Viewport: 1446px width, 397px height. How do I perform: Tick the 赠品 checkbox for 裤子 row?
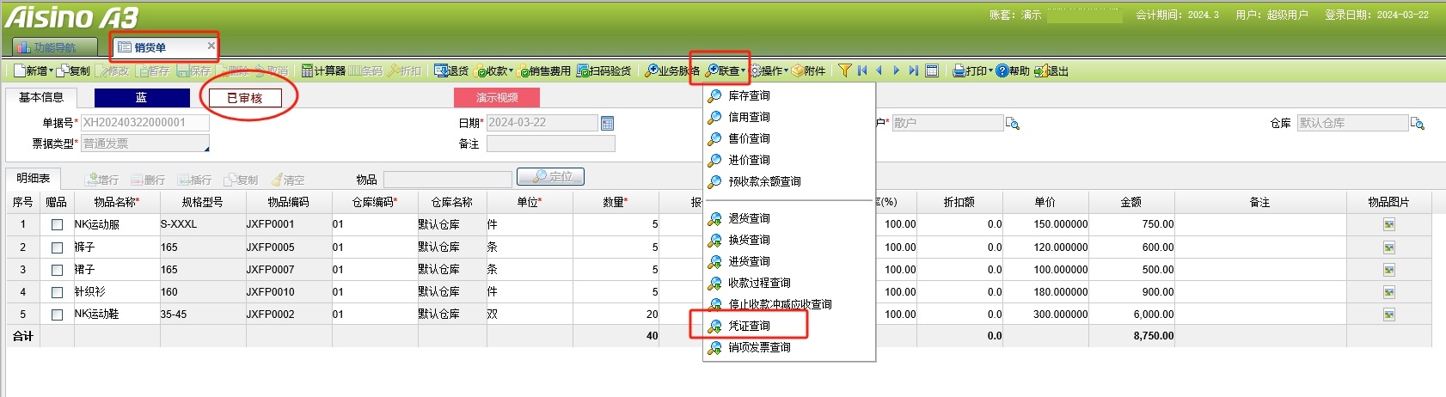(57, 247)
